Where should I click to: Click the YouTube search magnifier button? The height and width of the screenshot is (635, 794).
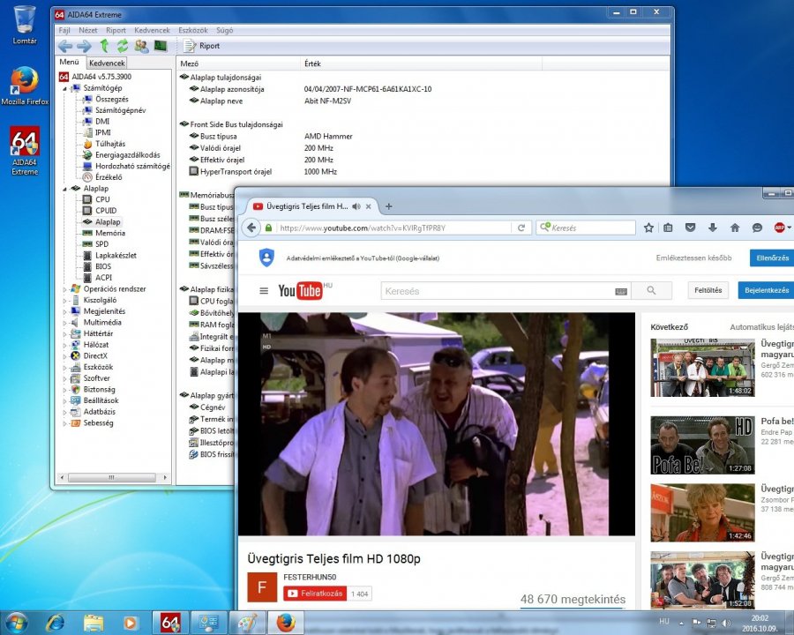pos(651,291)
